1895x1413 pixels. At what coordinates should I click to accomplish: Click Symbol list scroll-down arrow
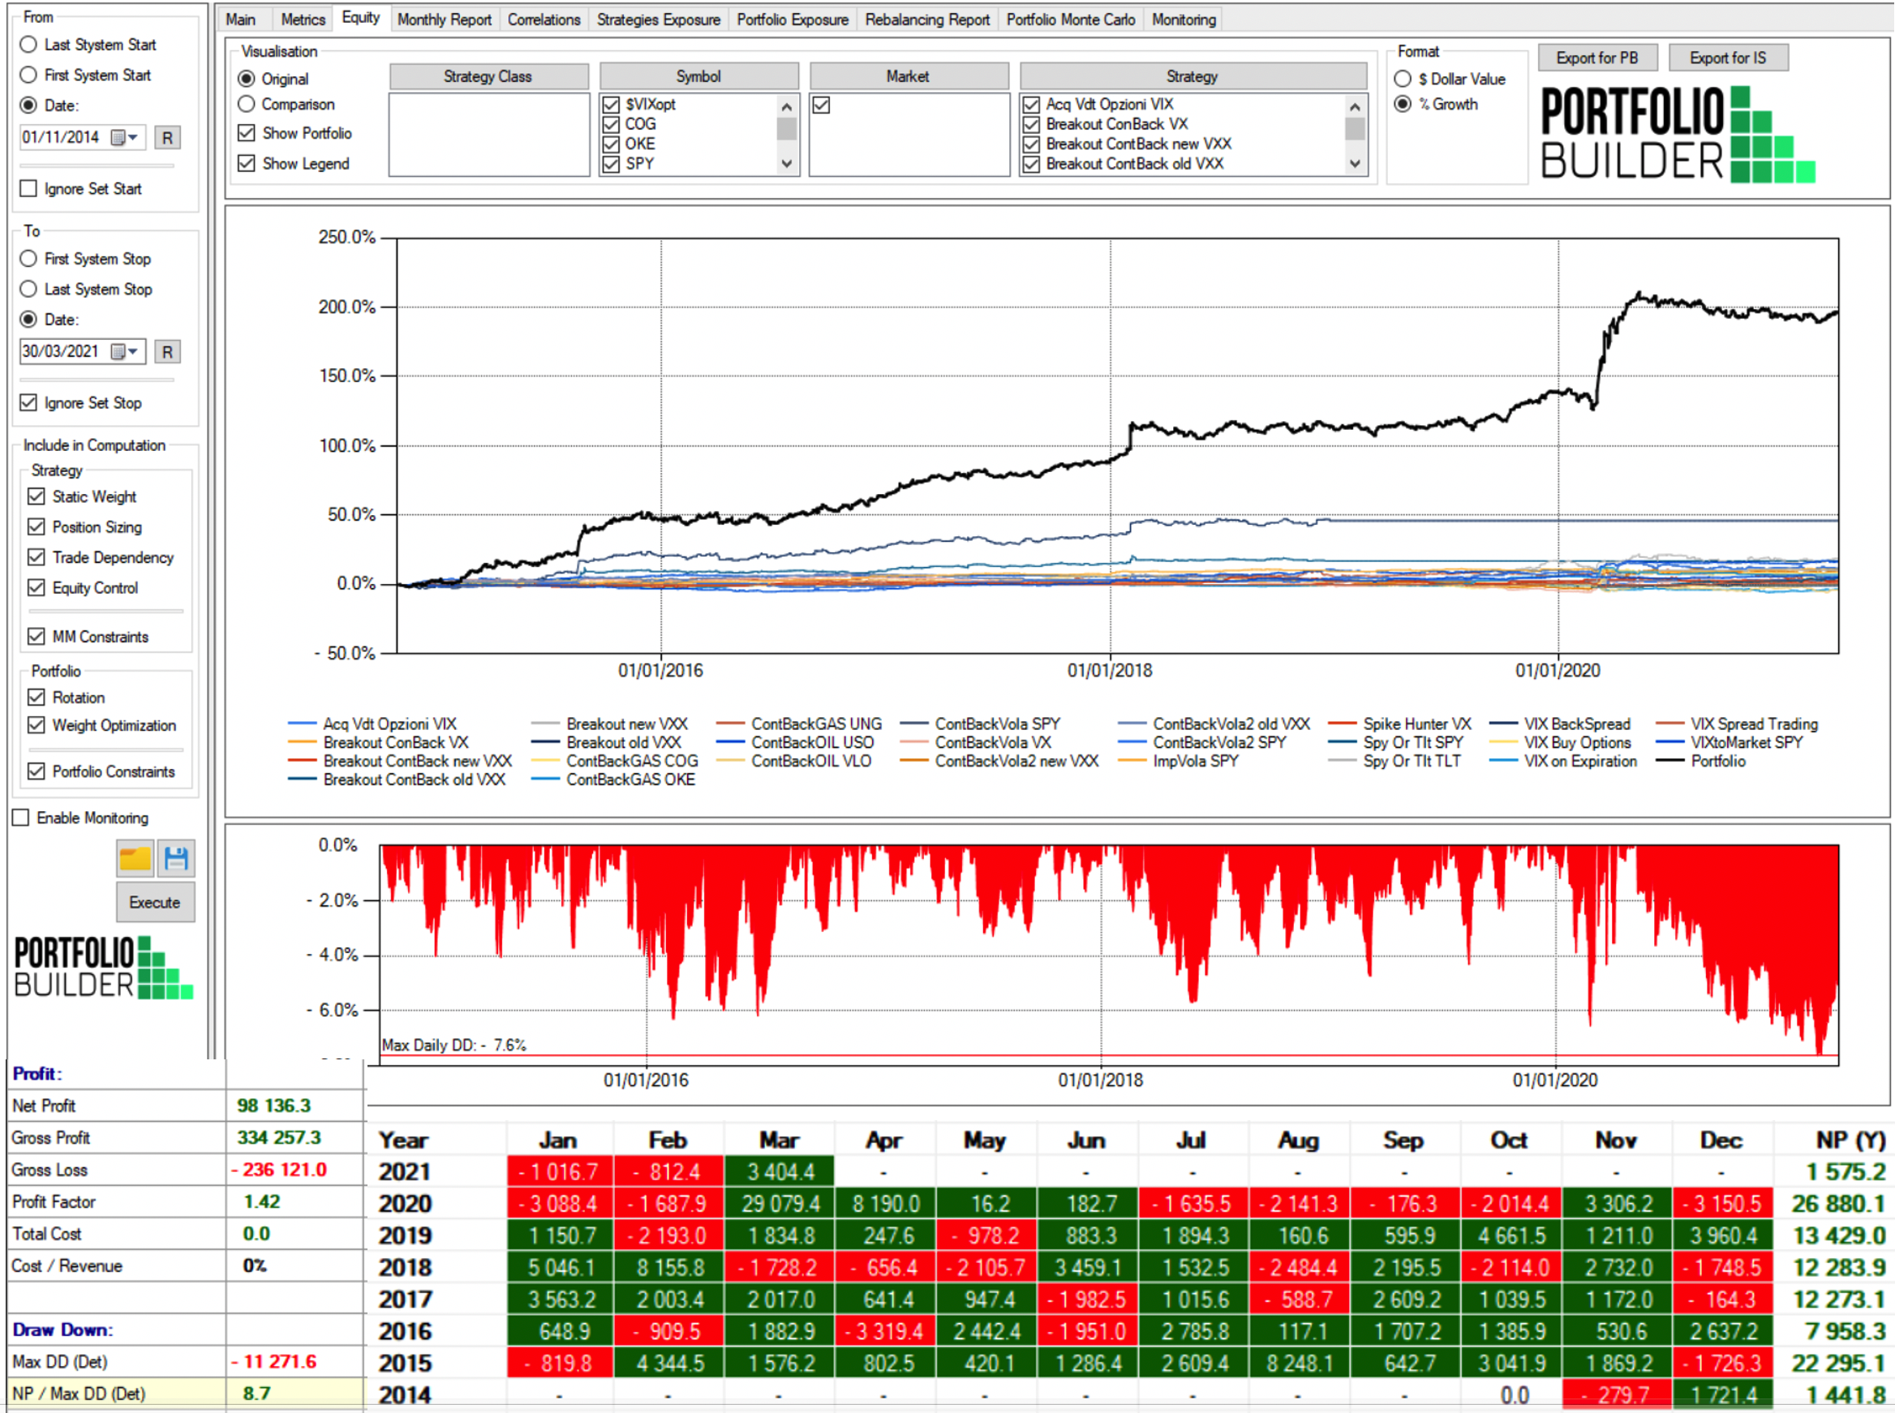coord(786,163)
